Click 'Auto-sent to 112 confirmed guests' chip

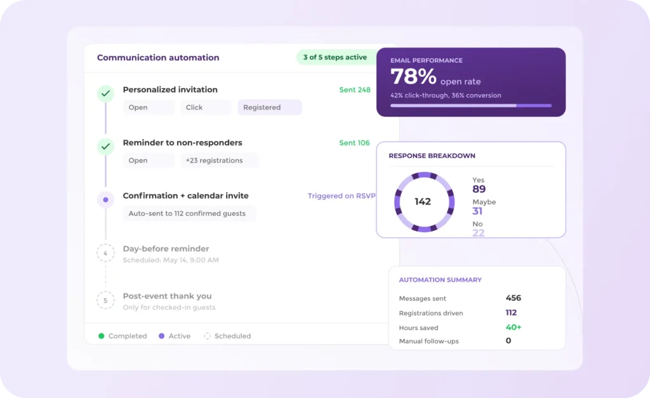coord(189,213)
